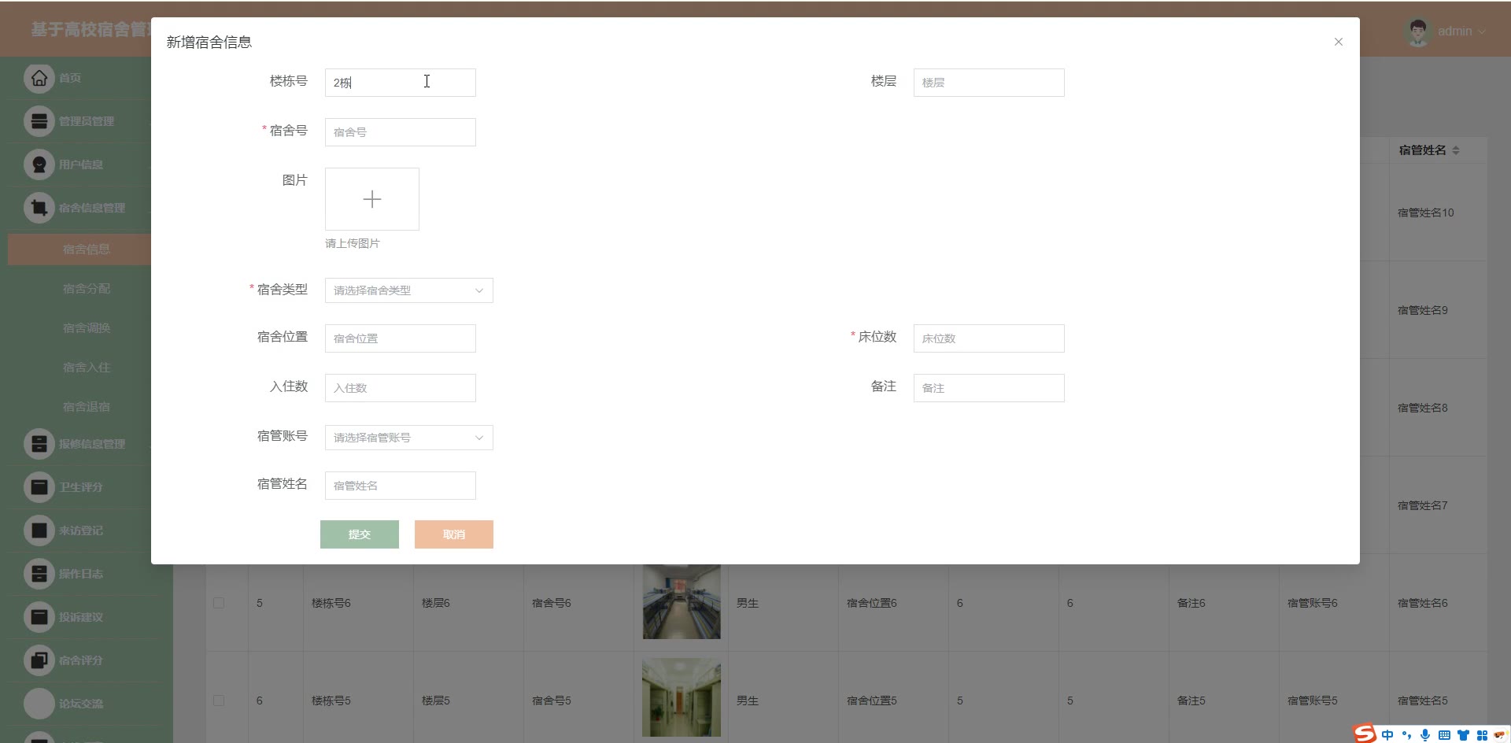Click the plus icon to upload image
This screenshot has width=1511, height=743.
372,199
